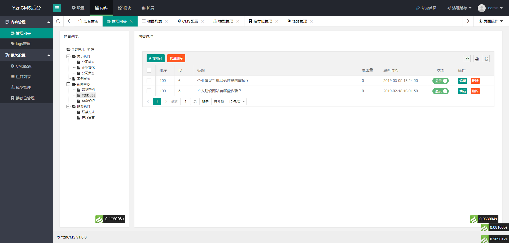This screenshot has width=509, height=243.
Task: Close the CMS配置 tab
Action: [203, 21]
